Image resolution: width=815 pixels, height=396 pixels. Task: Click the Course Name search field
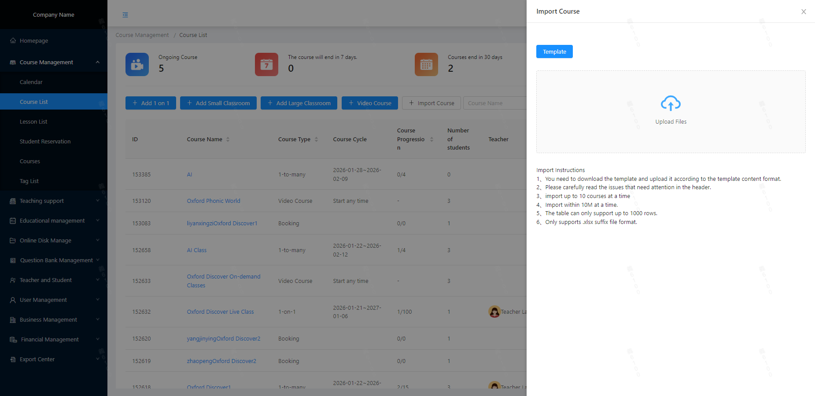pyautogui.click(x=494, y=103)
